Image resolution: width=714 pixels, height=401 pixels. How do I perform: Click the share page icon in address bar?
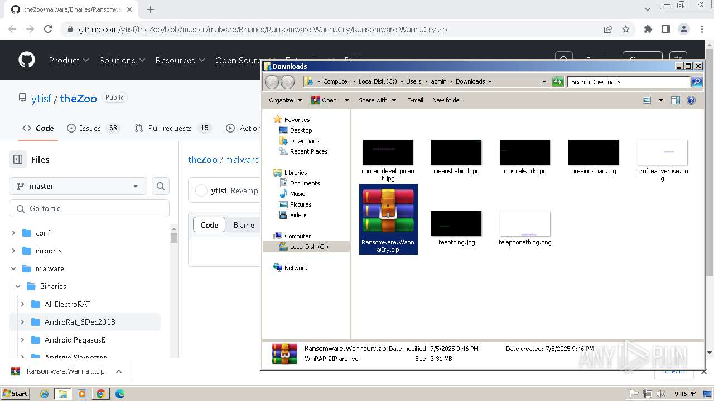tap(608, 29)
